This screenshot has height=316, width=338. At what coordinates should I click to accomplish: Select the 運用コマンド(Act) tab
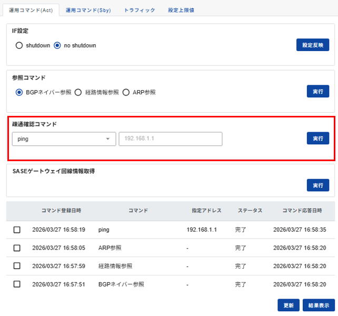tap(29, 10)
